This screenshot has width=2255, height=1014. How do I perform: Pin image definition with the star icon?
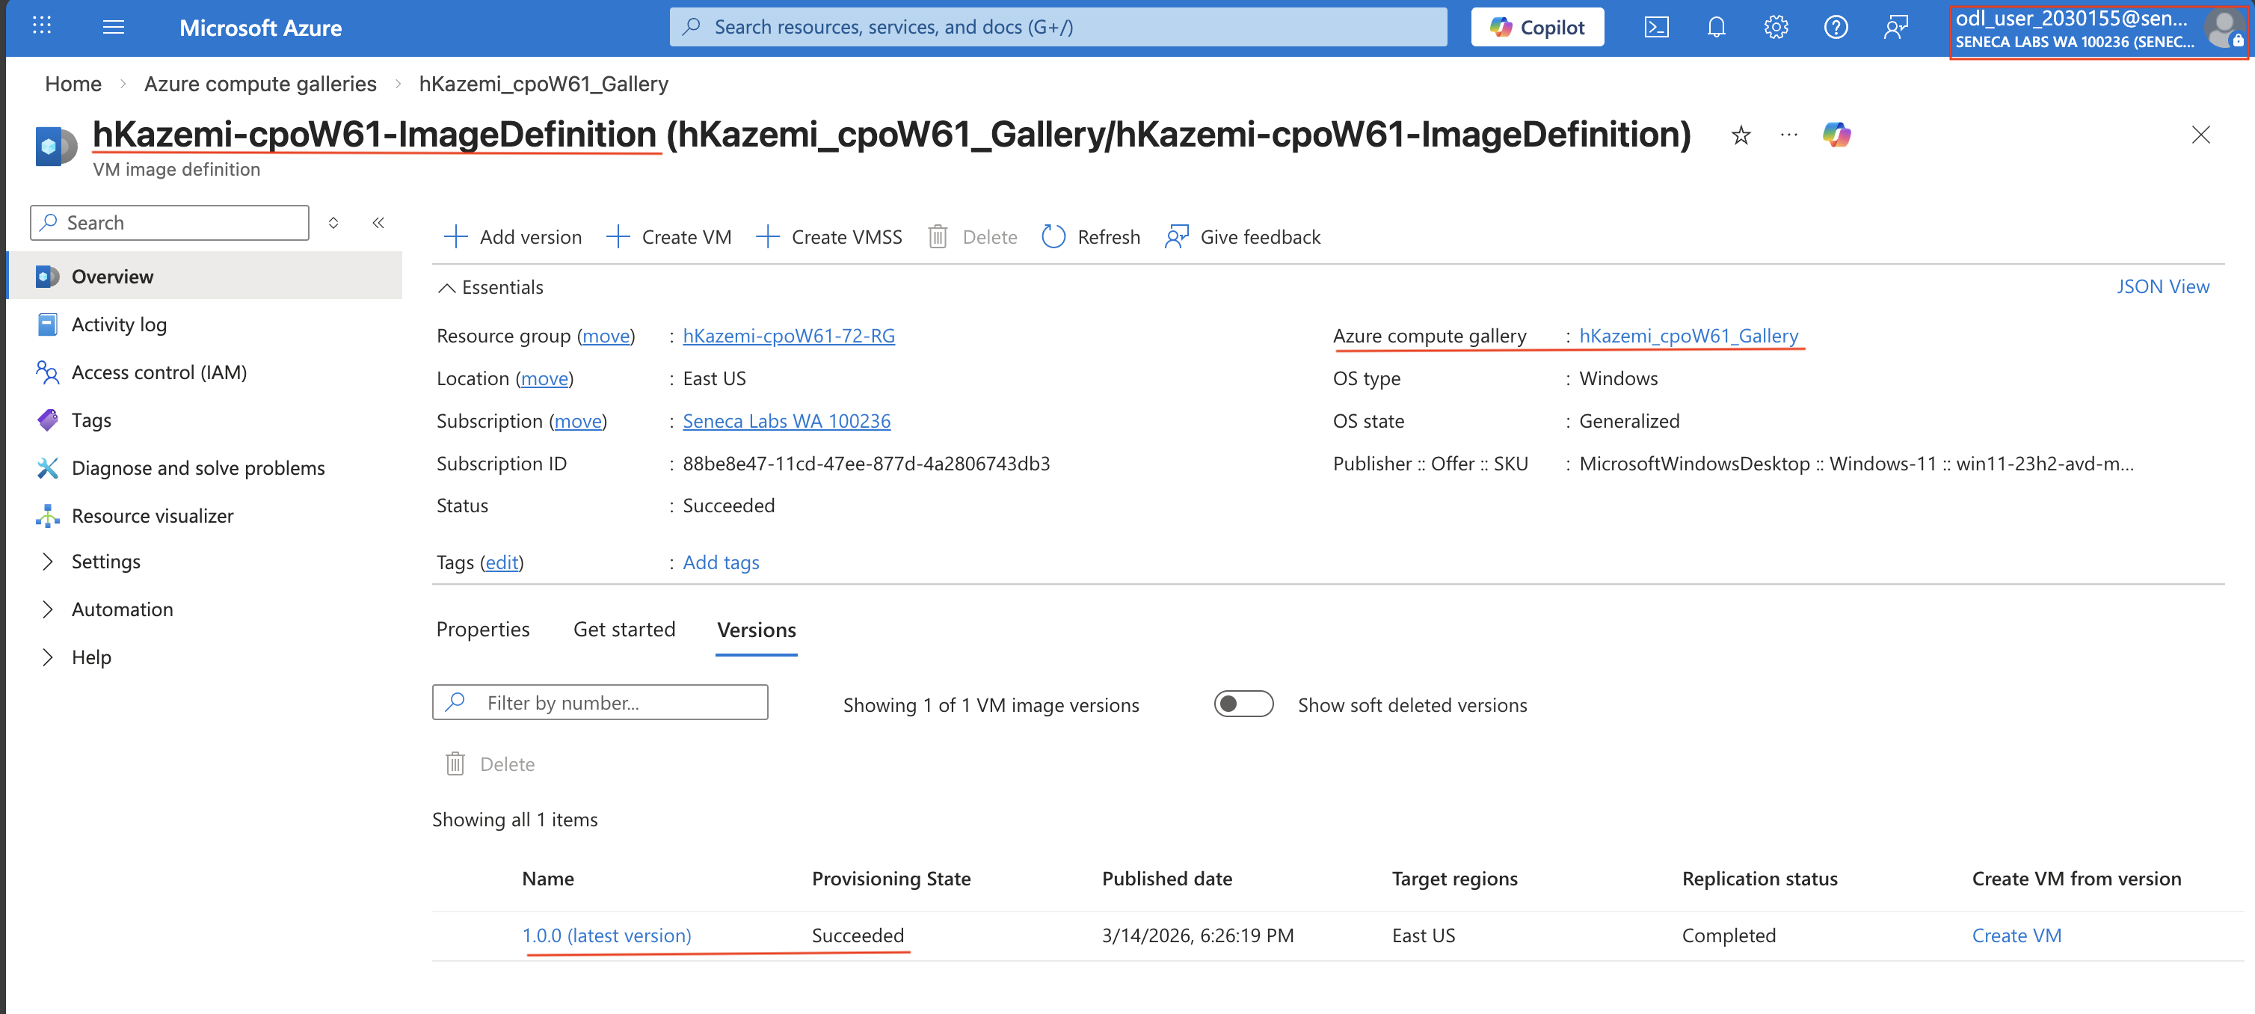click(1741, 135)
